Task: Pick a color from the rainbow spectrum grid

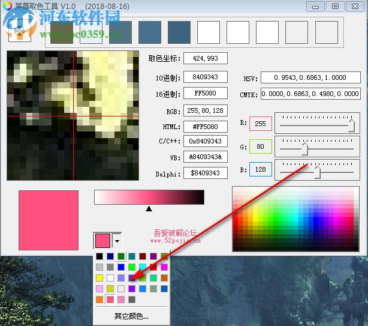Action: click(x=295, y=219)
